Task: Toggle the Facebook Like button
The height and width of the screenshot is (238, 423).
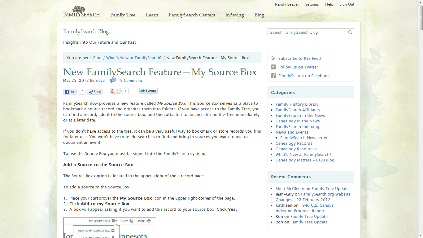Action: [x=70, y=92]
